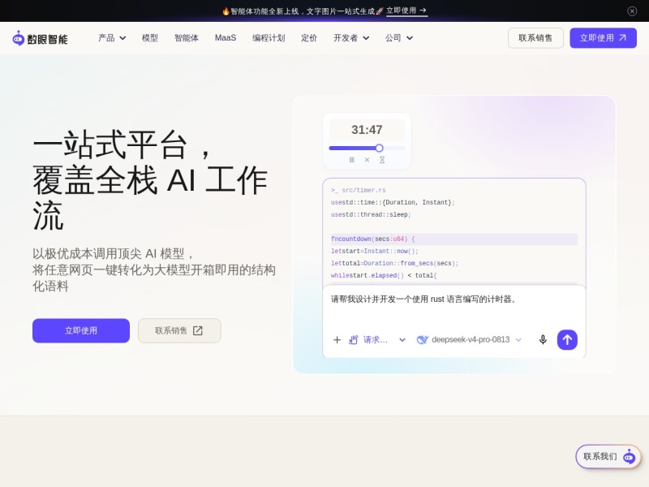Select the highlighted fncountdown code line
The height and width of the screenshot is (487, 649).
tap(453, 239)
